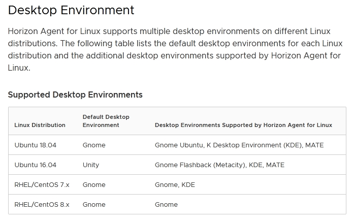Click Gnome default cell in RHEL/CentOS 8.x row
The height and width of the screenshot is (221, 354).
click(x=94, y=205)
